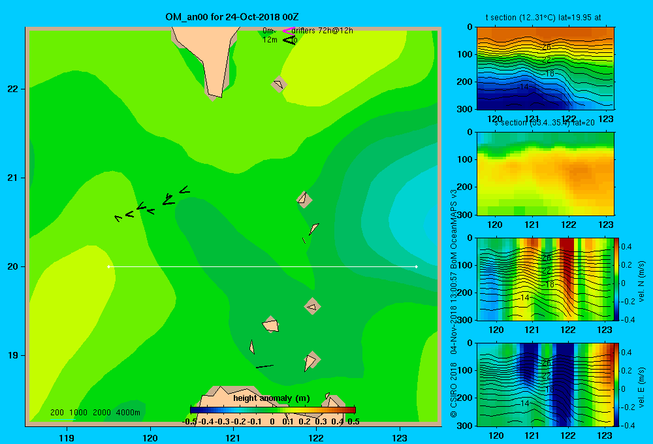Screen dimensions: 653x444
Task: Click the map title OM_an00 for 24-Oct-2018 00Z
Action: tap(232, 17)
